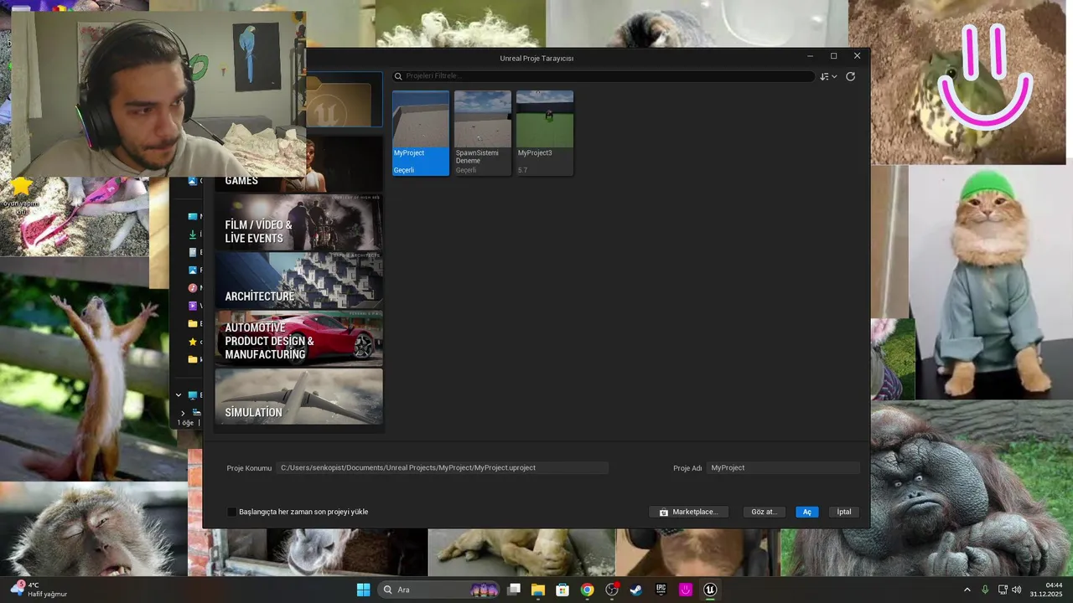Screen dimensions: 1073x603
Task: Open Google Chrome from taskbar
Action: pyautogui.click(x=587, y=590)
